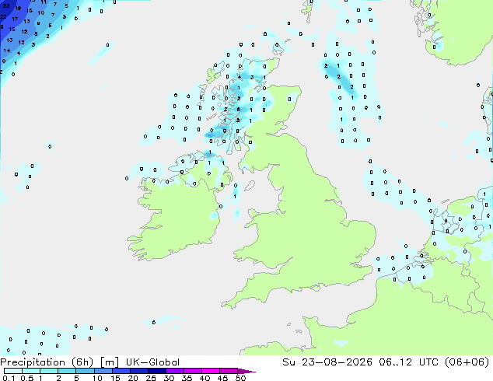Click the 40–45 magenta legend swatch
Viewport: 493px width, 381px height.
pyautogui.click(x=211, y=371)
